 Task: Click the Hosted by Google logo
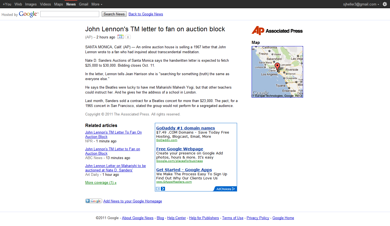click(x=29, y=14)
